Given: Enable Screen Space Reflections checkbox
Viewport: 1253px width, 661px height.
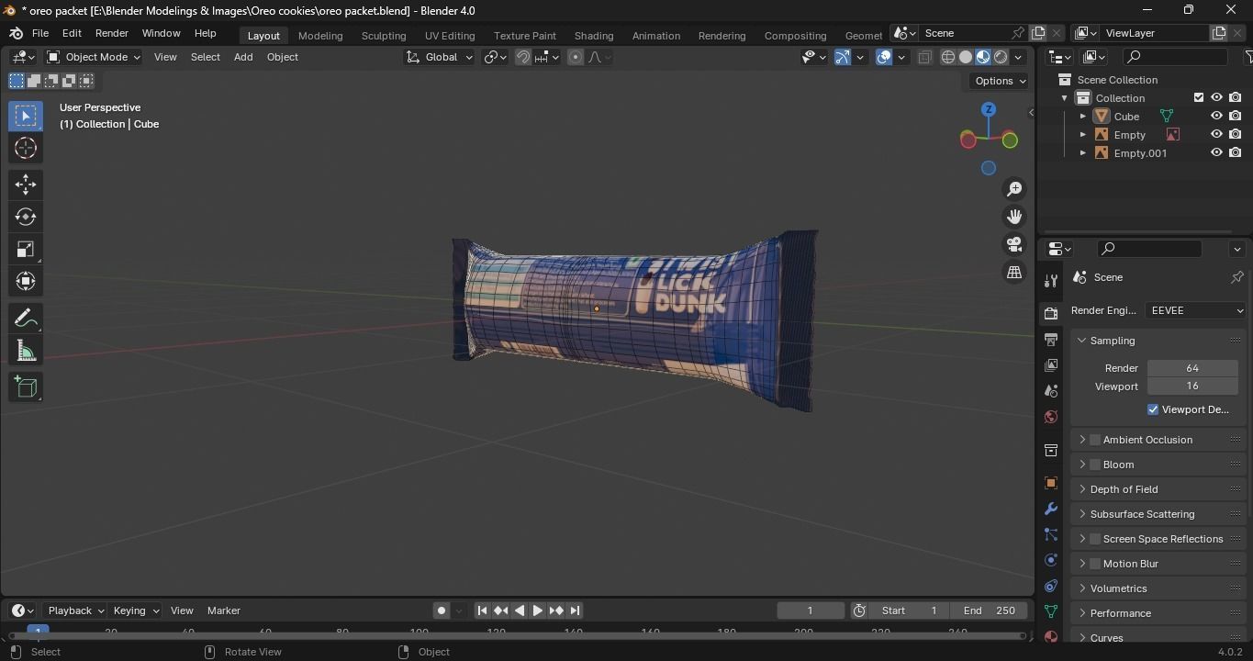Looking at the screenshot, I should click(x=1095, y=539).
